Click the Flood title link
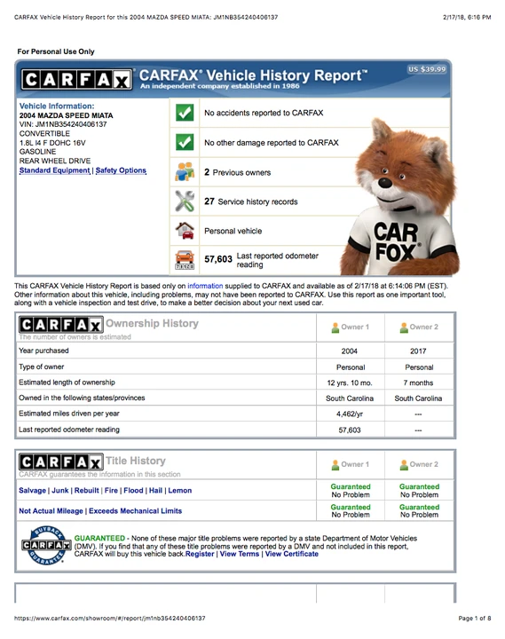Viewport: 505px width, 639px height. tap(133, 490)
